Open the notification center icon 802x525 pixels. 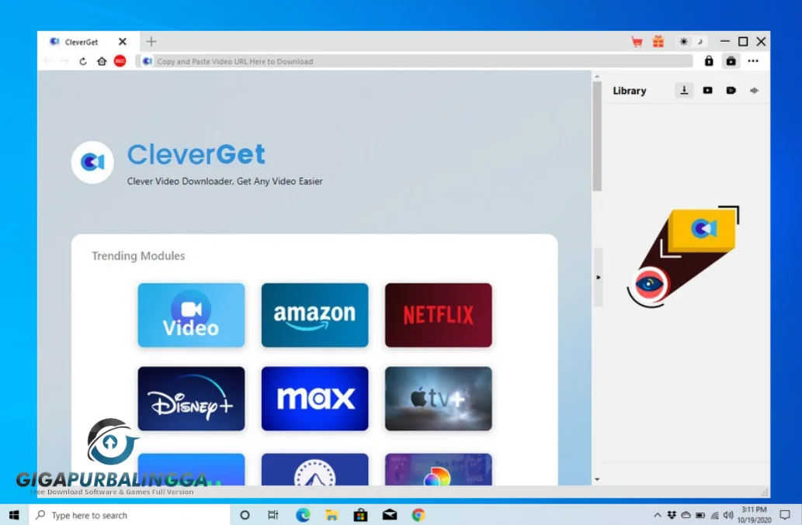coord(785,515)
